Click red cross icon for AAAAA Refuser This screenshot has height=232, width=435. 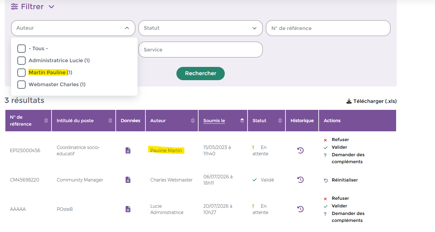(325, 199)
